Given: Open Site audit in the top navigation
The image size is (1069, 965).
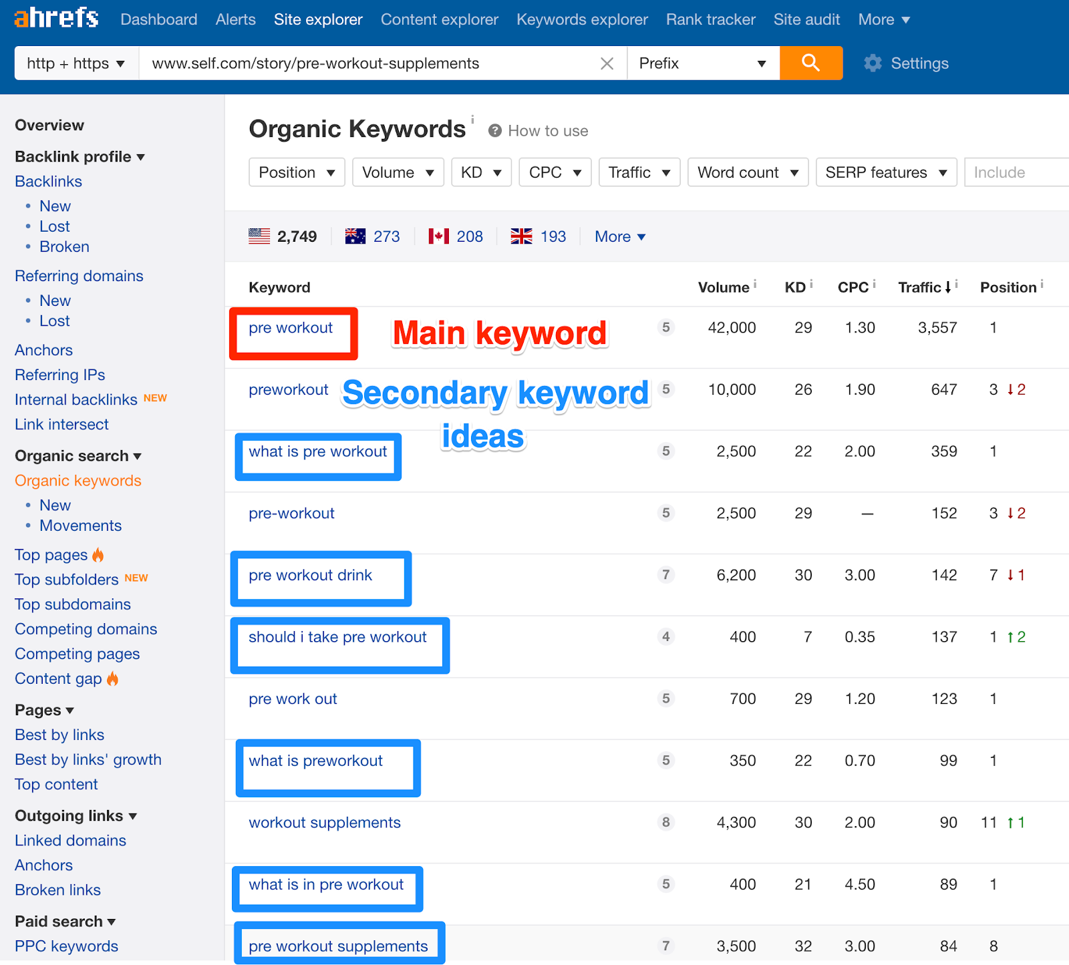Looking at the screenshot, I should pyautogui.click(x=807, y=19).
